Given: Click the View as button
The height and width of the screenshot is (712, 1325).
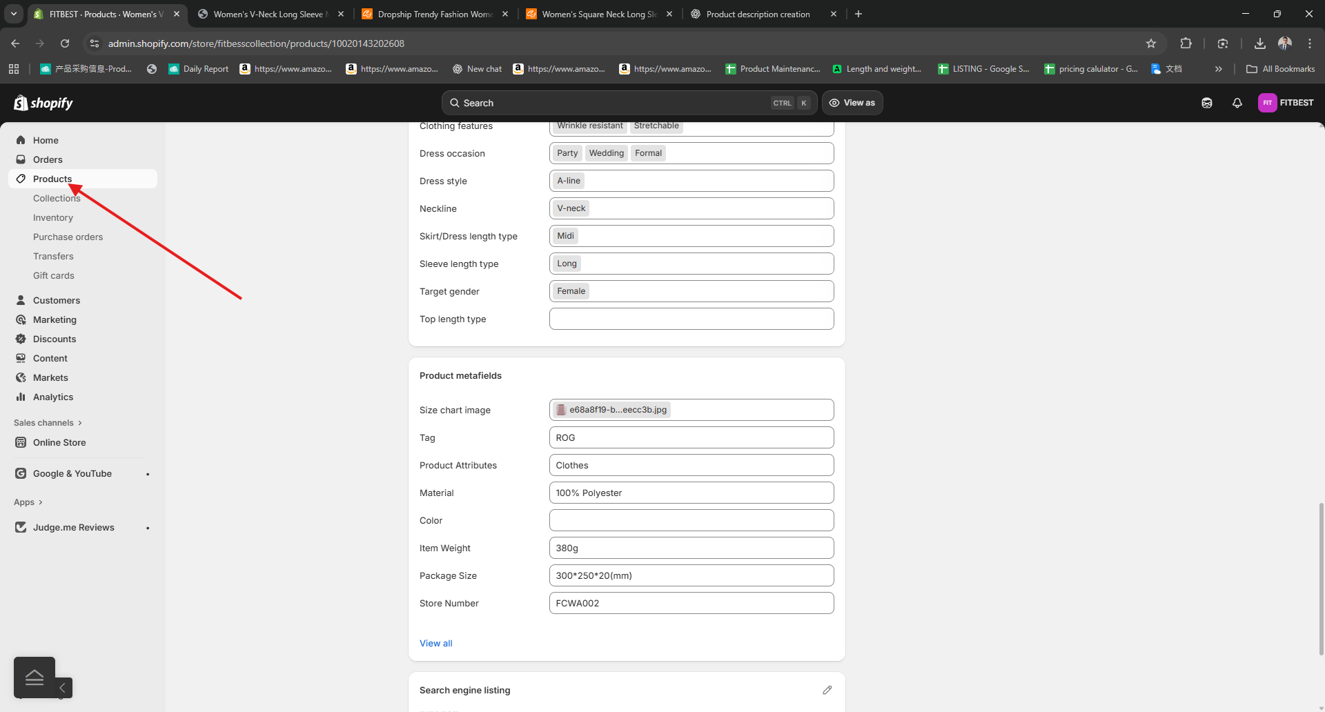Looking at the screenshot, I should pos(852,103).
